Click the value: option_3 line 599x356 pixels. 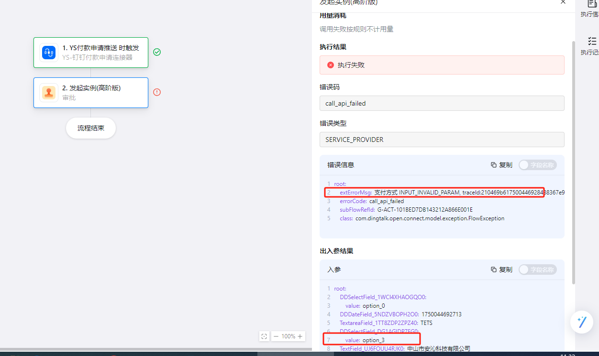365,340
